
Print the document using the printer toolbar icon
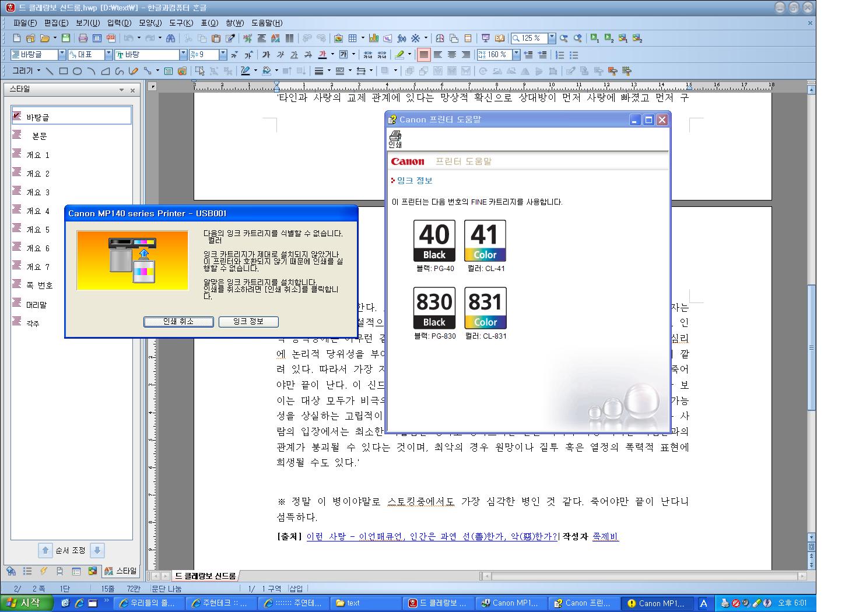click(83, 38)
